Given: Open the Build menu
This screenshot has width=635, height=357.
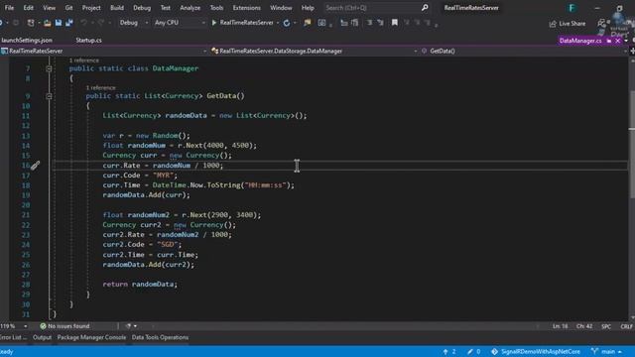Looking at the screenshot, I should point(117,8).
